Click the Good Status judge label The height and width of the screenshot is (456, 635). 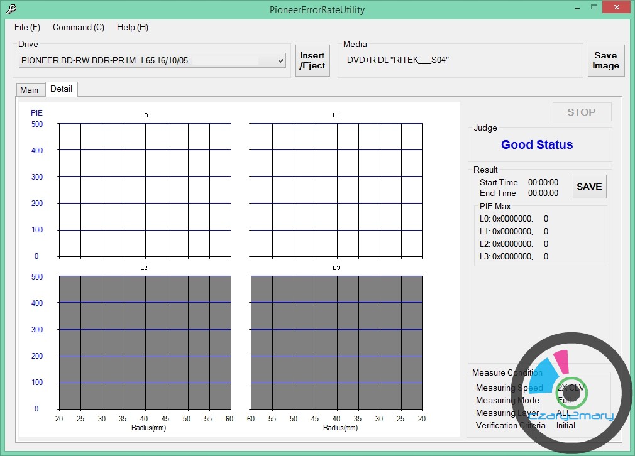tap(537, 145)
